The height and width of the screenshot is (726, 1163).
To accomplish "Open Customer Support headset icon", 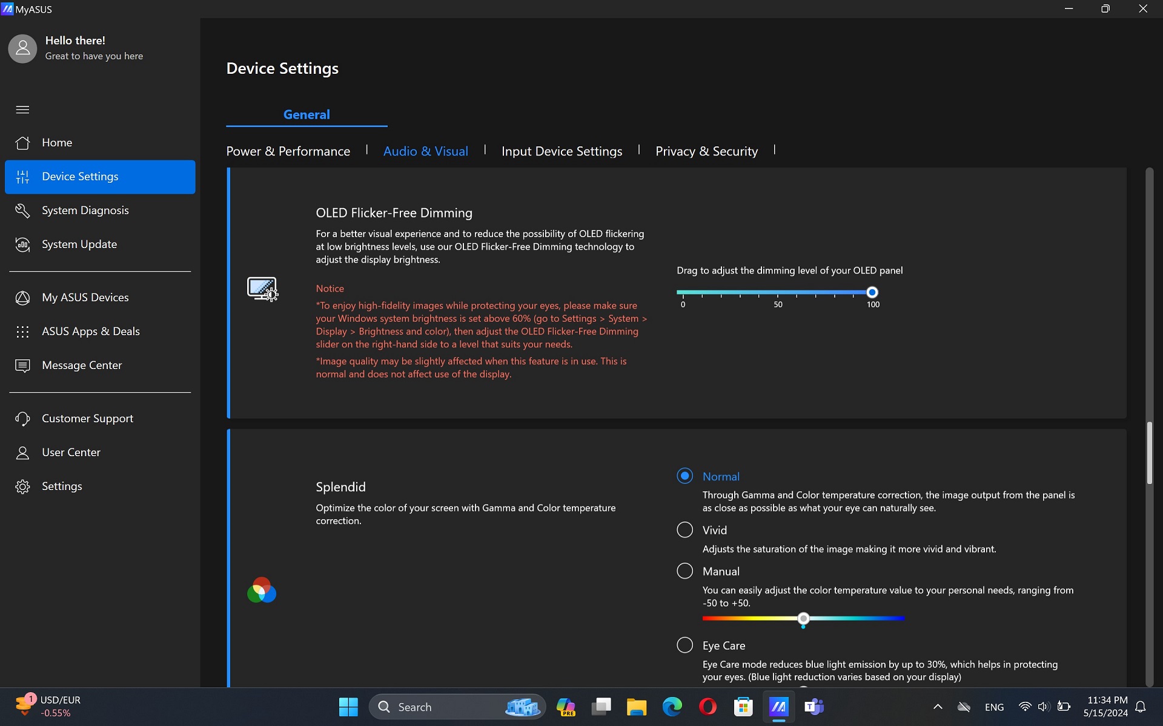I will point(22,419).
